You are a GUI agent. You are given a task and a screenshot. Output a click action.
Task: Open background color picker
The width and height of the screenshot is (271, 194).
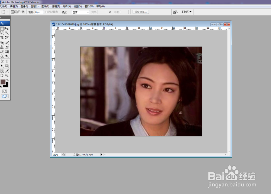point(7,85)
